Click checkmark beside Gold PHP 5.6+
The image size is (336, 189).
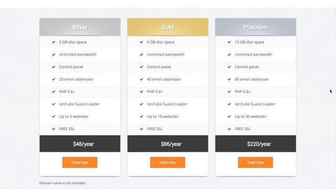coord(141,92)
